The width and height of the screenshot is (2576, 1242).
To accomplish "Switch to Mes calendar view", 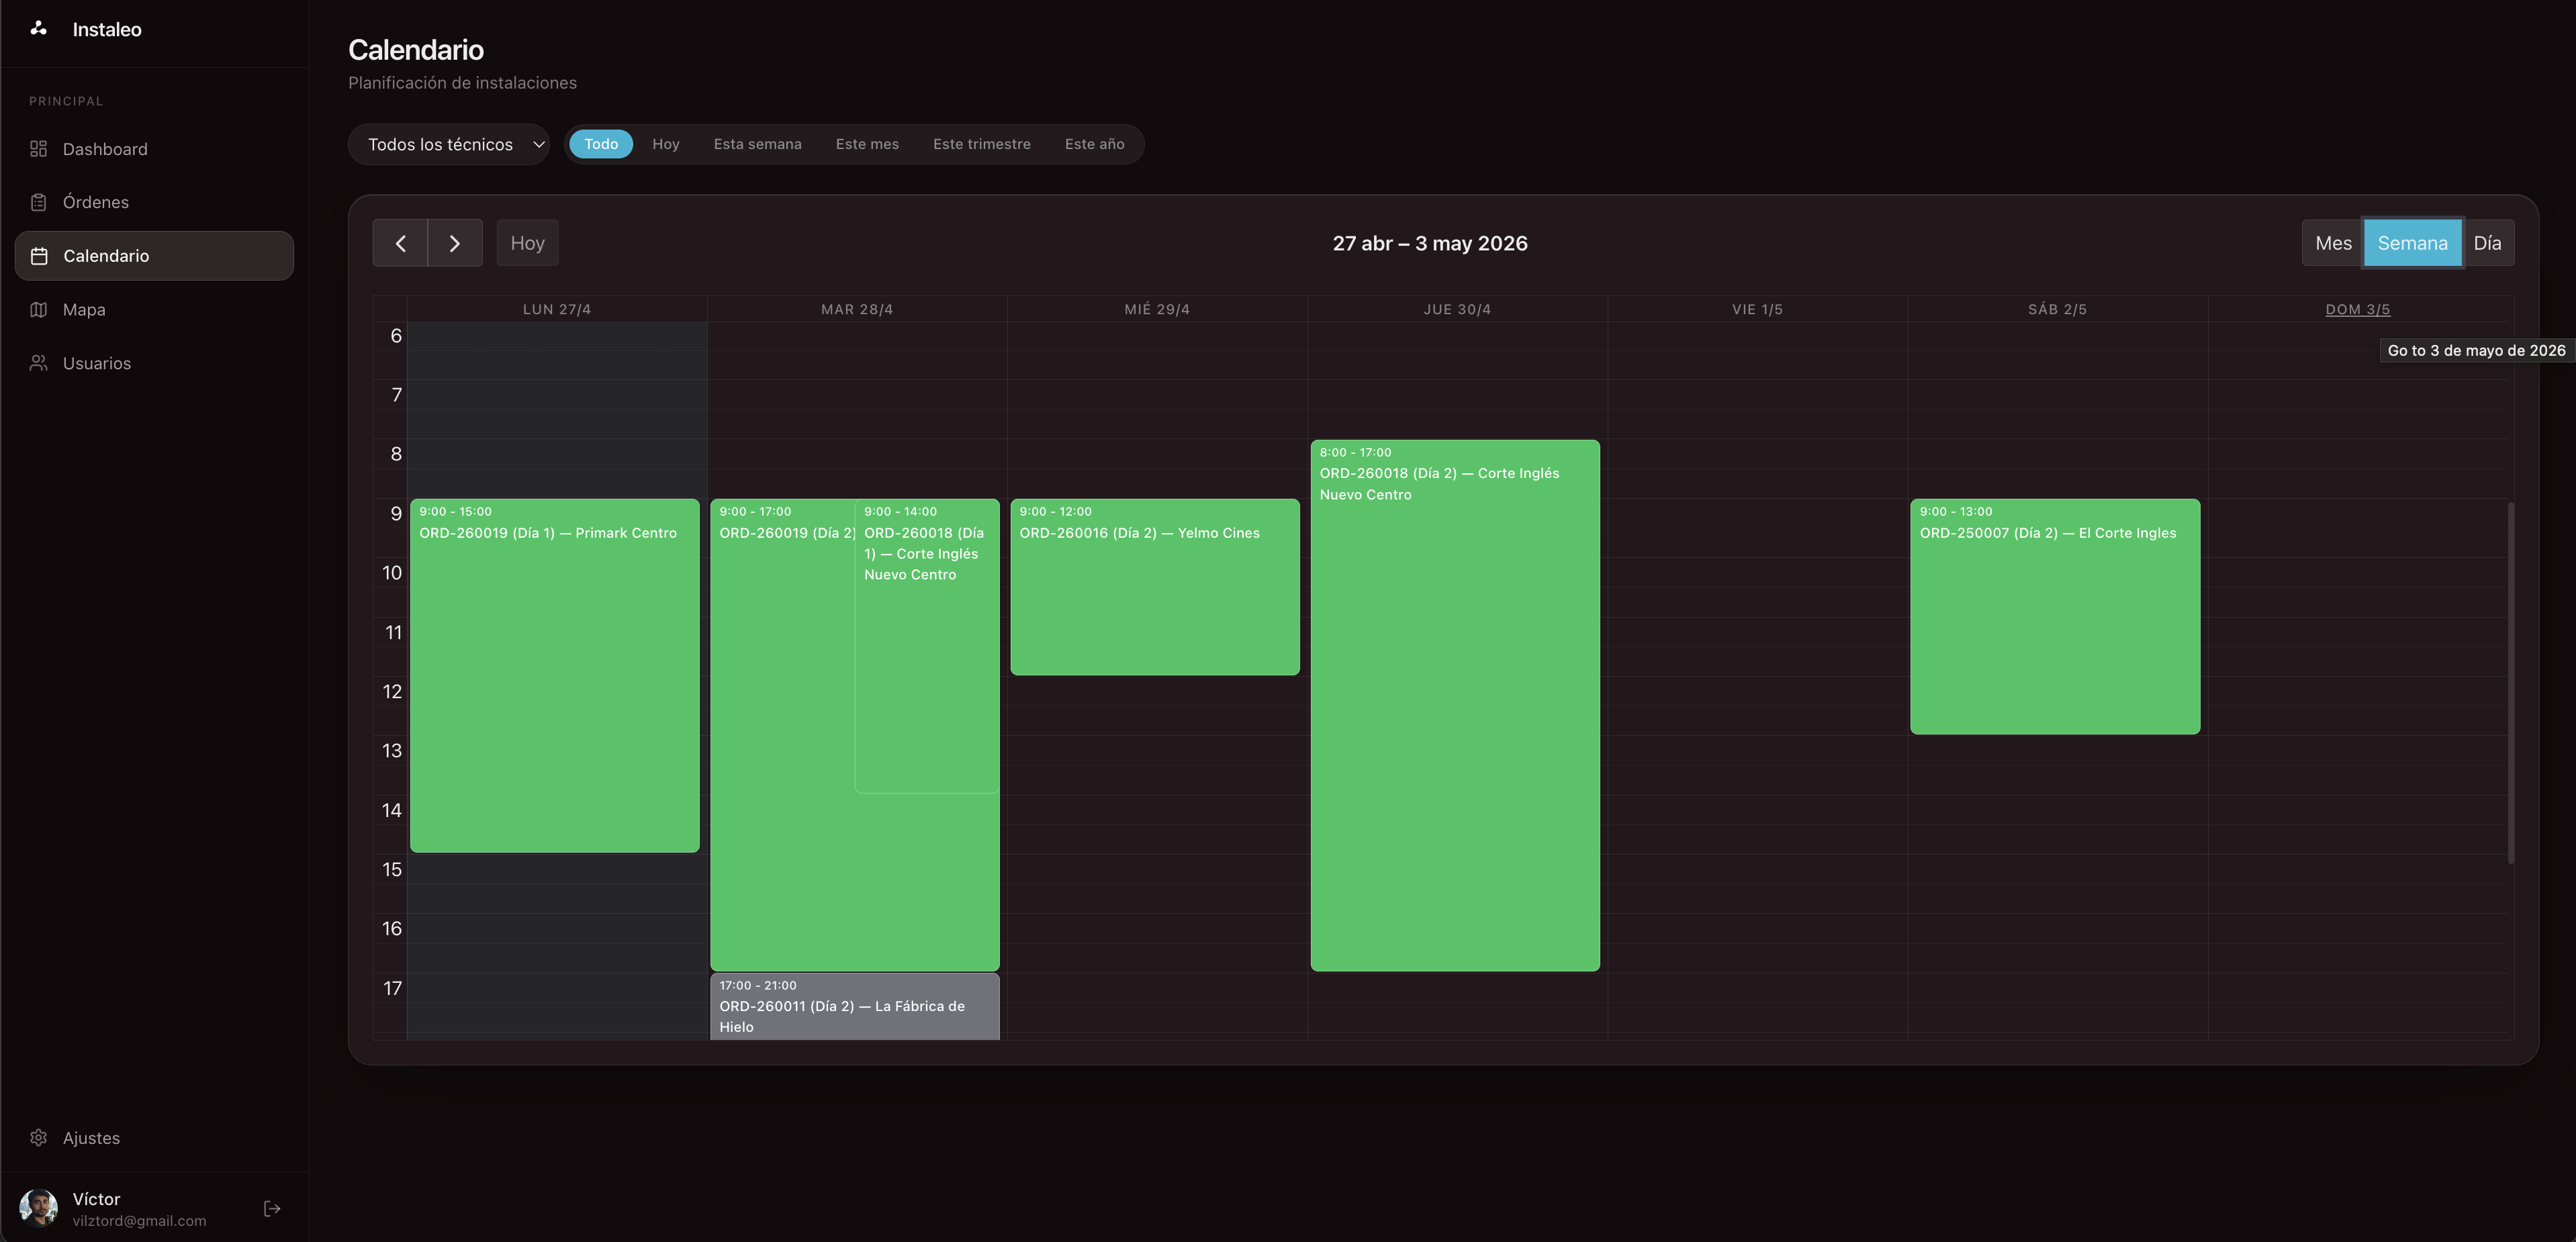I will (2333, 243).
